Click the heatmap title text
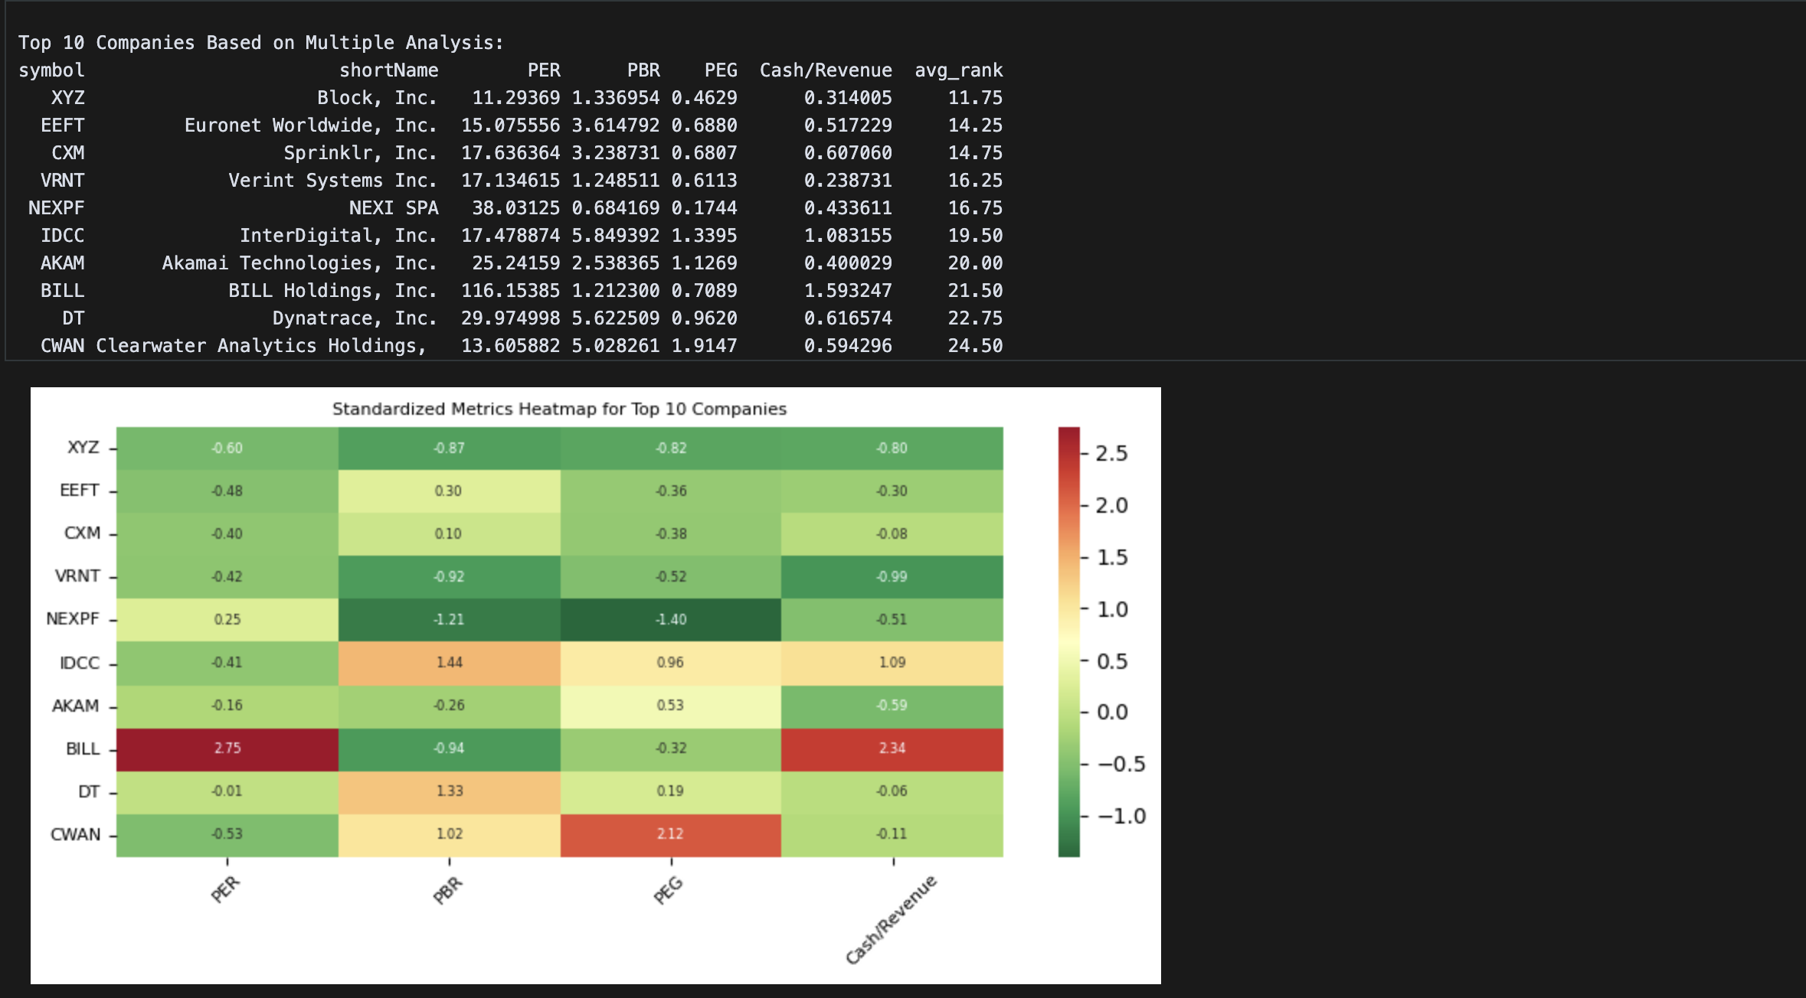1806x998 pixels. [559, 409]
